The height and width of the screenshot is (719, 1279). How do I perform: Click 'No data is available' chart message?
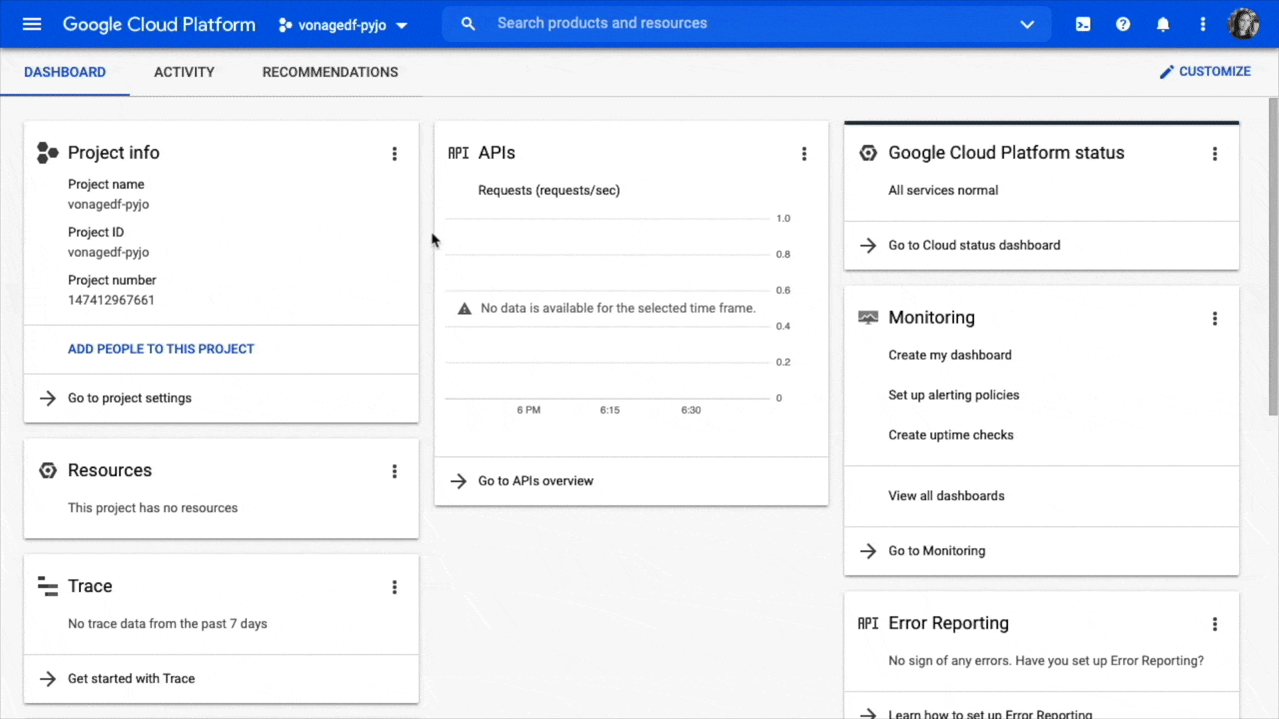(618, 308)
